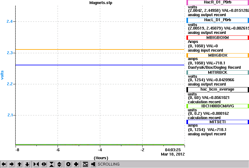Click the 'Amps' units label under MBIGBOXM
Screen dimensions: 249x168
pyautogui.click(x=193, y=42)
